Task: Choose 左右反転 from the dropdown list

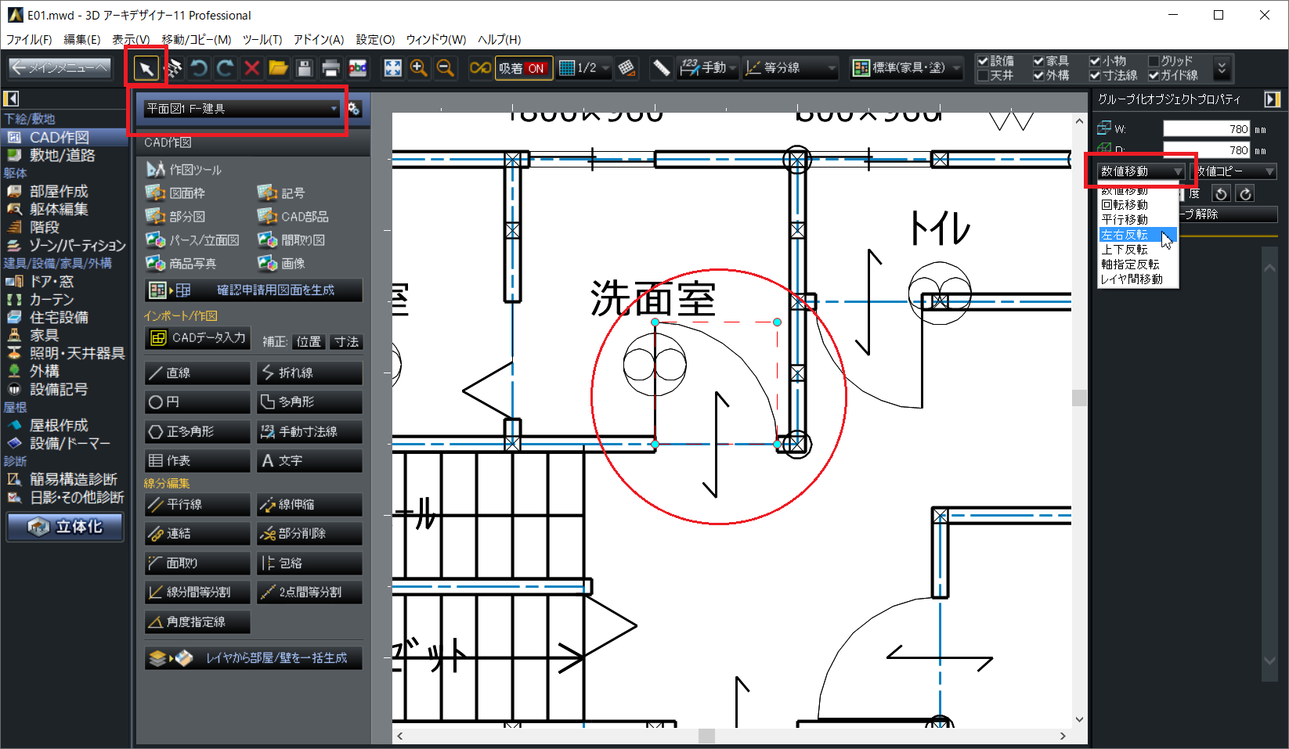Action: [x=1125, y=235]
